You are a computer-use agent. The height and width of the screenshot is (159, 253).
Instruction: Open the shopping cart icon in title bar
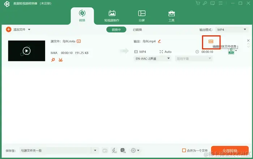(x=198, y=3)
